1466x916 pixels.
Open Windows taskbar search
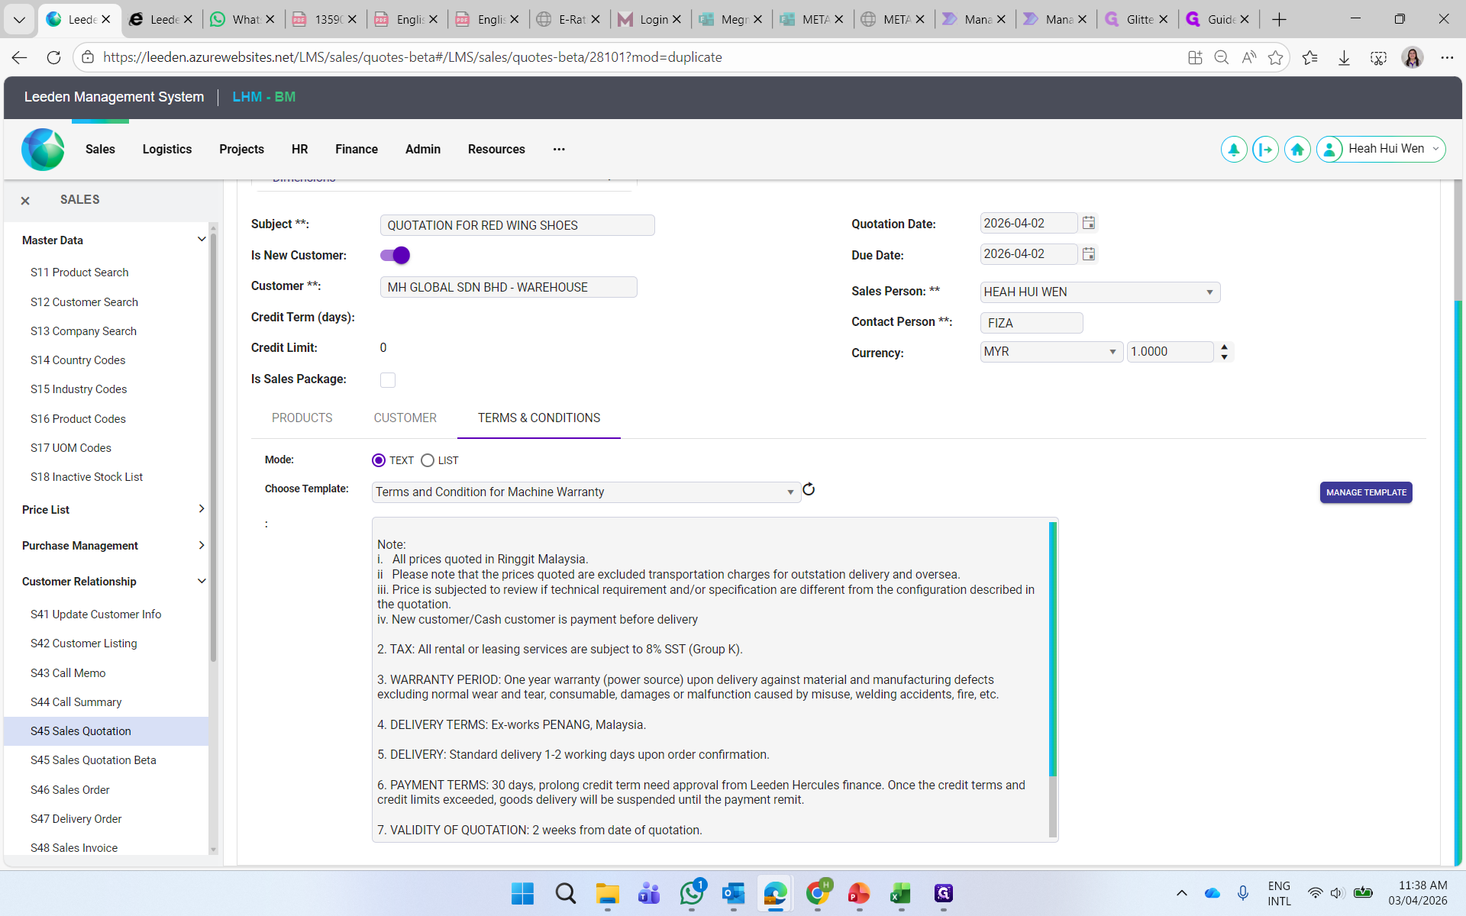[x=566, y=893]
